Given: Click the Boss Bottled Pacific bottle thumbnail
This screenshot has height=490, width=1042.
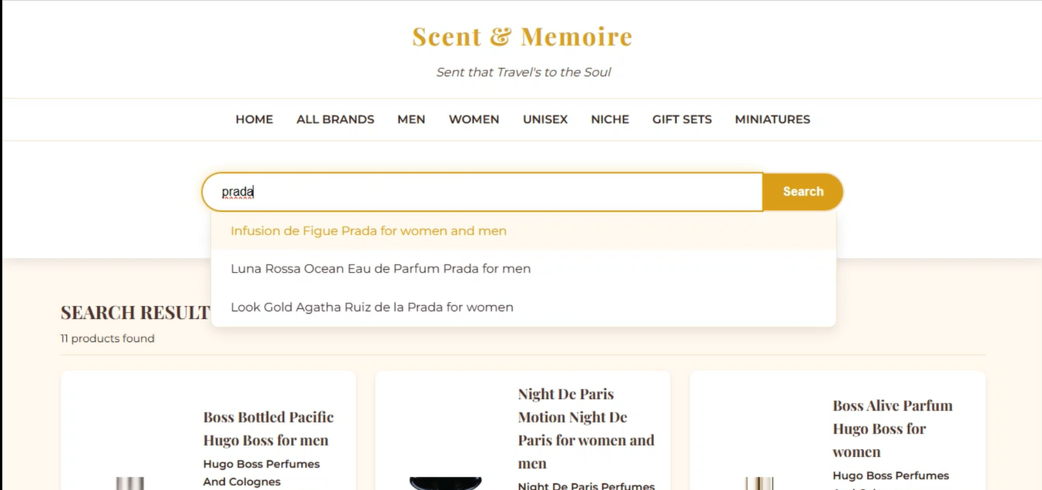Looking at the screenshot, I should [130, 483].
